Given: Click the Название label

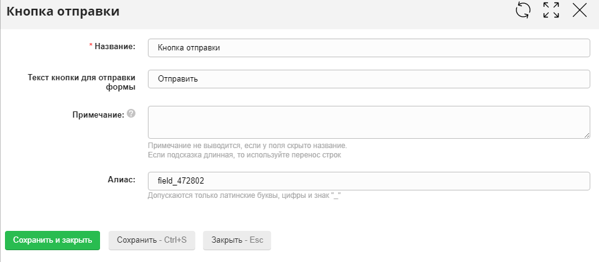Looking at the screenshot, I should [x=116, y=47].
